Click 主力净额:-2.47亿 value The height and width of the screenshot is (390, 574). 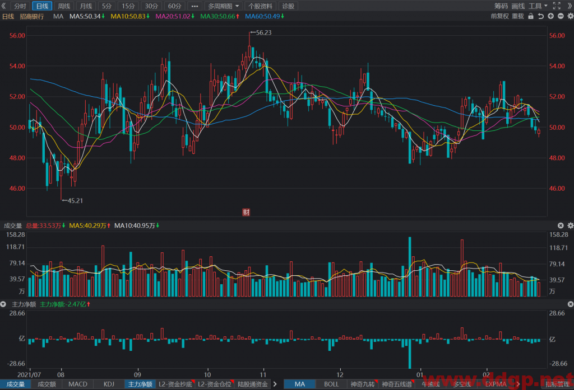pyautogui.click(x=65, y=304)
